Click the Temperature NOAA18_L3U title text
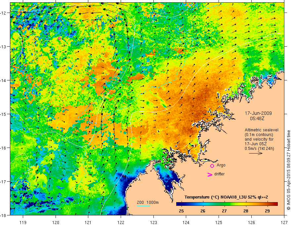This screenshot has height=225, width=291. coord(226,197)
